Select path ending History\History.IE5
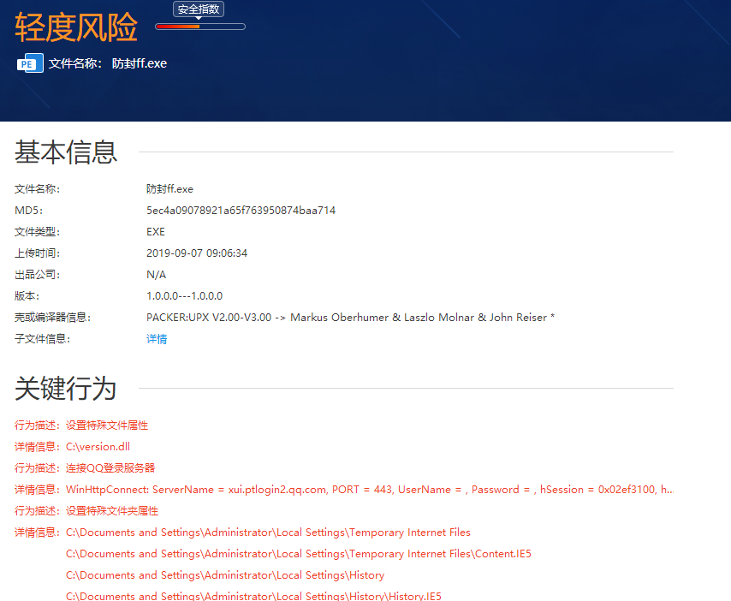 coord(253,596)
